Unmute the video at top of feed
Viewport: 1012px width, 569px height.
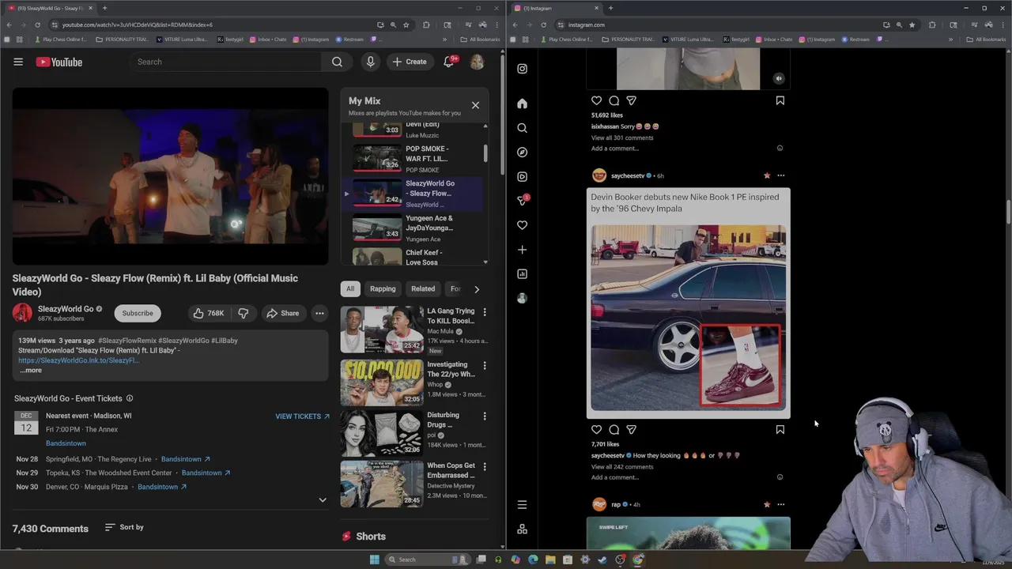coord(779,78)
